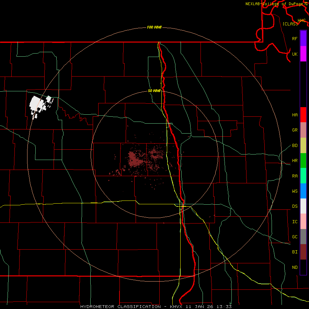The height and width of the screenshot is (309, 309).
Task: Click the BD yellow legend swatch
Action: pyautogui.click(x=303, y=146)
